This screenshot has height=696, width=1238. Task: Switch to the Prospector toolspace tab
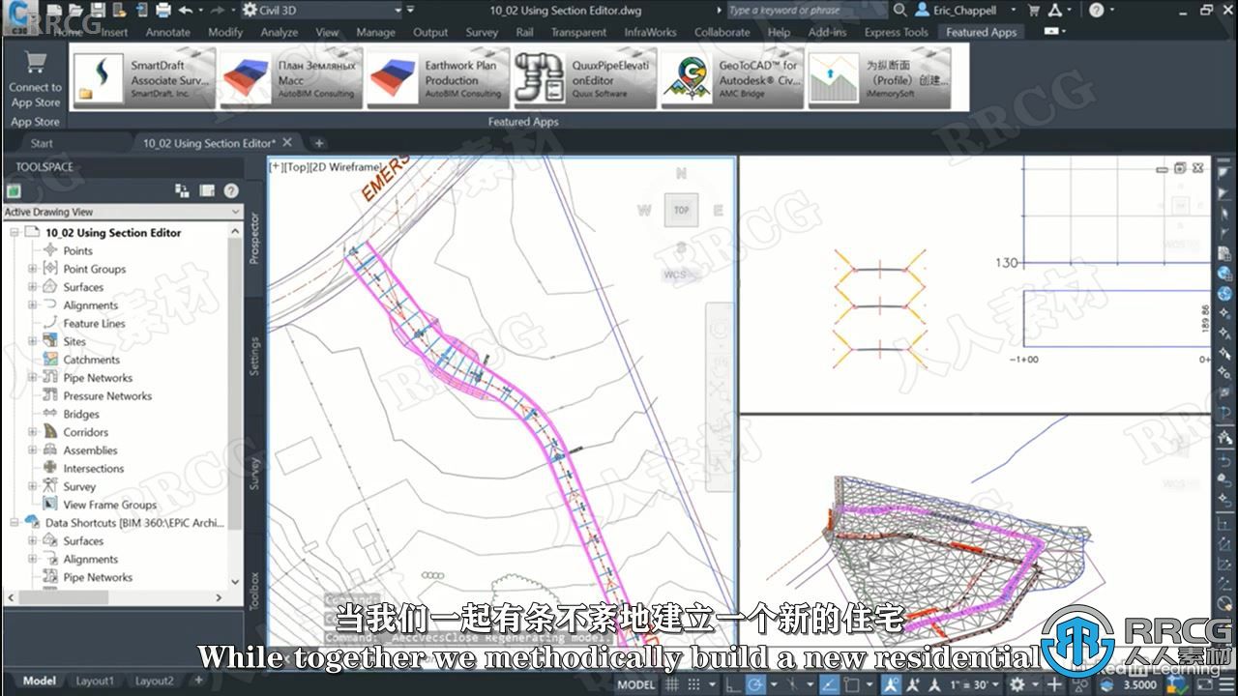(255, 238)
